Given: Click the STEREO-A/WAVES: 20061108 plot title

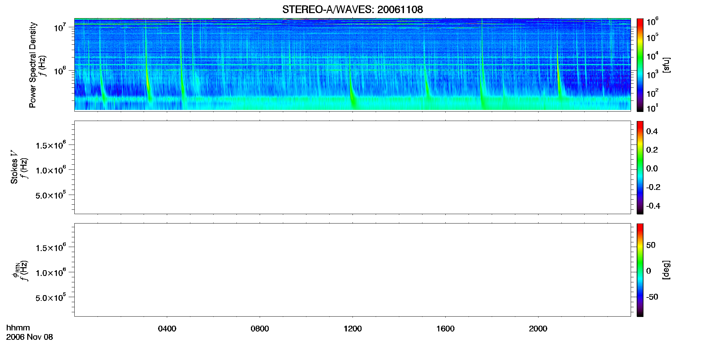Looking at the screenshot, I should [352, 9].
